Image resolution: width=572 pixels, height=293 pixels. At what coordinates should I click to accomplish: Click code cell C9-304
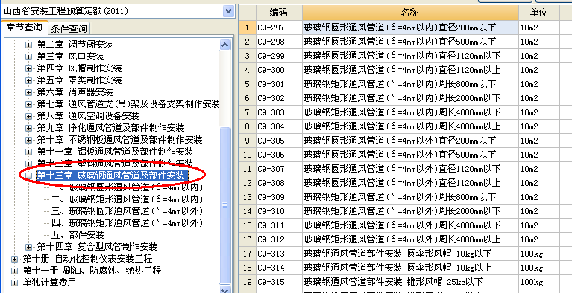tap(279, 126)
